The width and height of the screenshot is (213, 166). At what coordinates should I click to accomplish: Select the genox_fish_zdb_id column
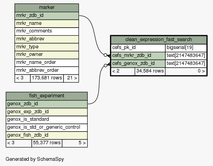click(x=47, y=135)
